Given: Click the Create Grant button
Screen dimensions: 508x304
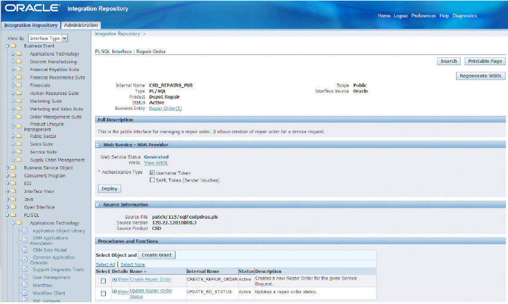Looking at the screenshot, I should pos(156,255).
